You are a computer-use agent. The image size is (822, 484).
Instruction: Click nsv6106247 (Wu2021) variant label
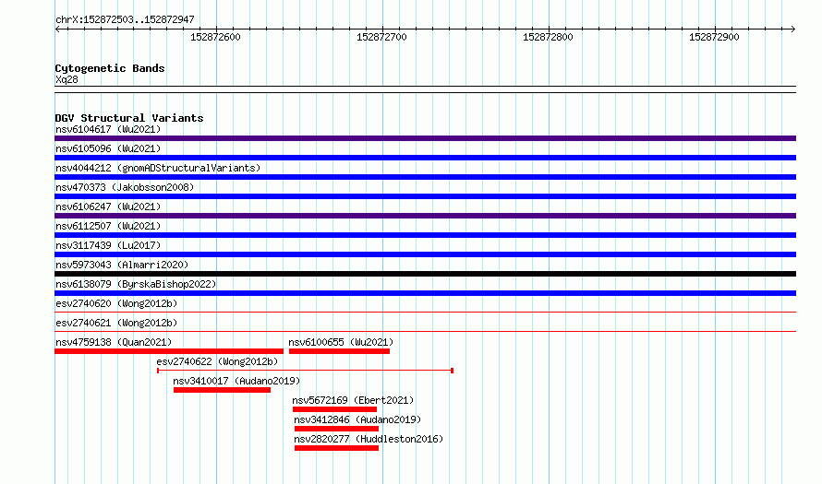[x=108, y=207]
